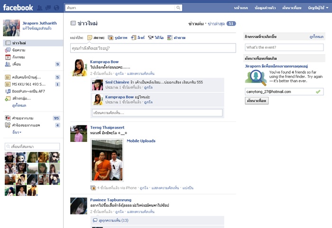This screenshot has height=228, width=332.
Task: Click the search magnifier button
Action: (178, 8)
